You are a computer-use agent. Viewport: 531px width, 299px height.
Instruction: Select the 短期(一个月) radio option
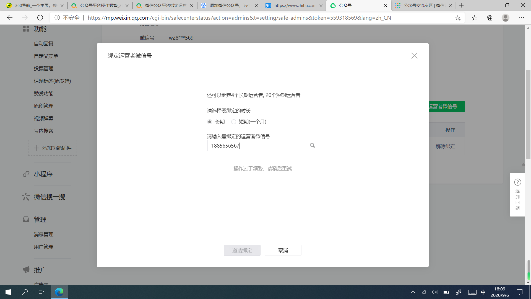pos(234,122)
